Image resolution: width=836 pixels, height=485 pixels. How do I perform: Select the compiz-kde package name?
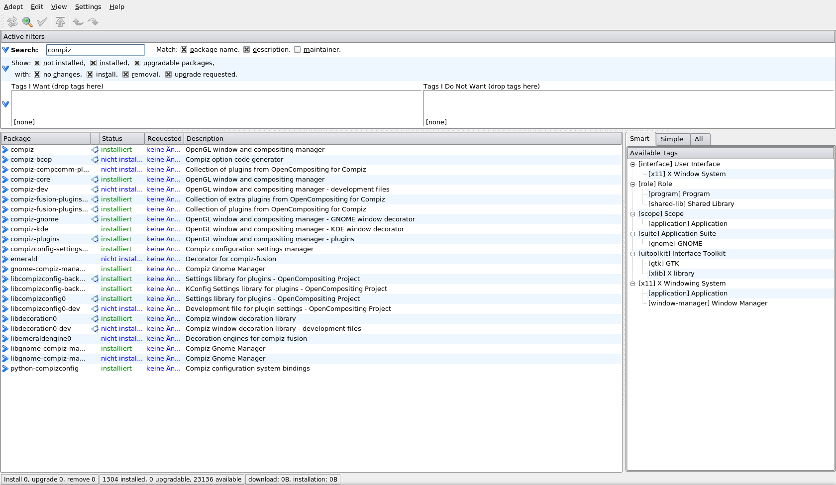click(29, 229)
